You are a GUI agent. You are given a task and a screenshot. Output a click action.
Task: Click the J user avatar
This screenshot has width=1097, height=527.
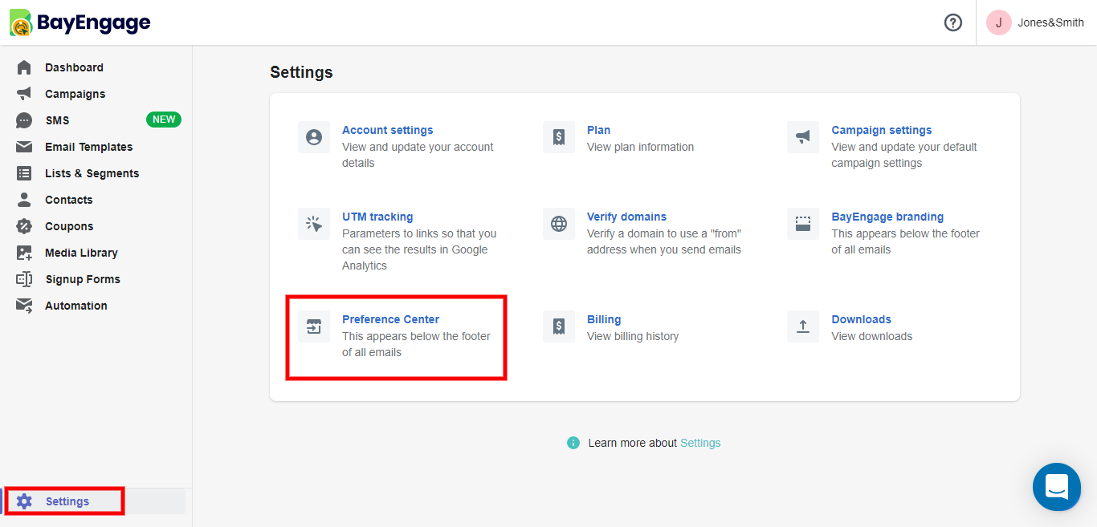(999, 22)
